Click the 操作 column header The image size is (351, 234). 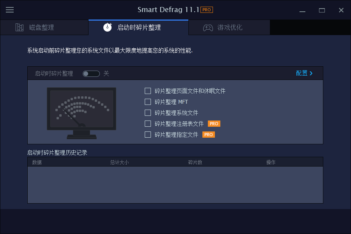[x=271, y=162]
